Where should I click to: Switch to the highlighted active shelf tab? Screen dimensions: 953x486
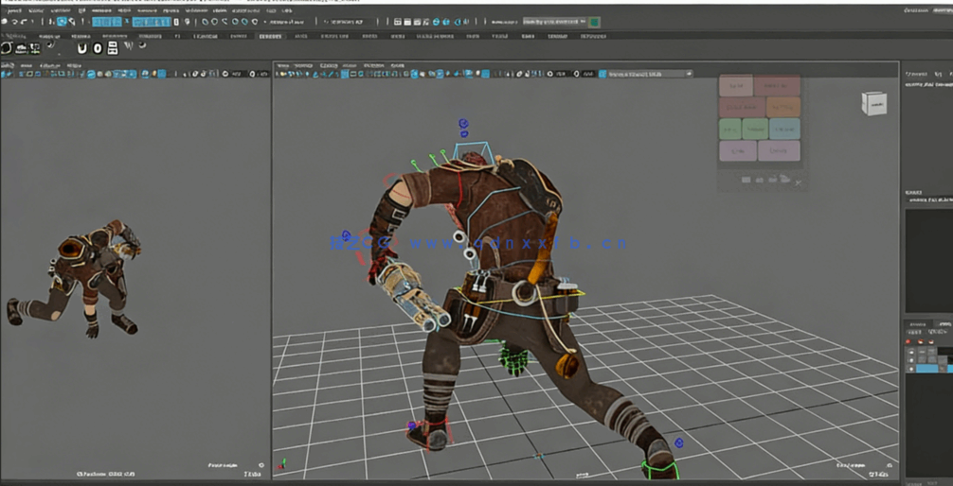coord(270,37)
